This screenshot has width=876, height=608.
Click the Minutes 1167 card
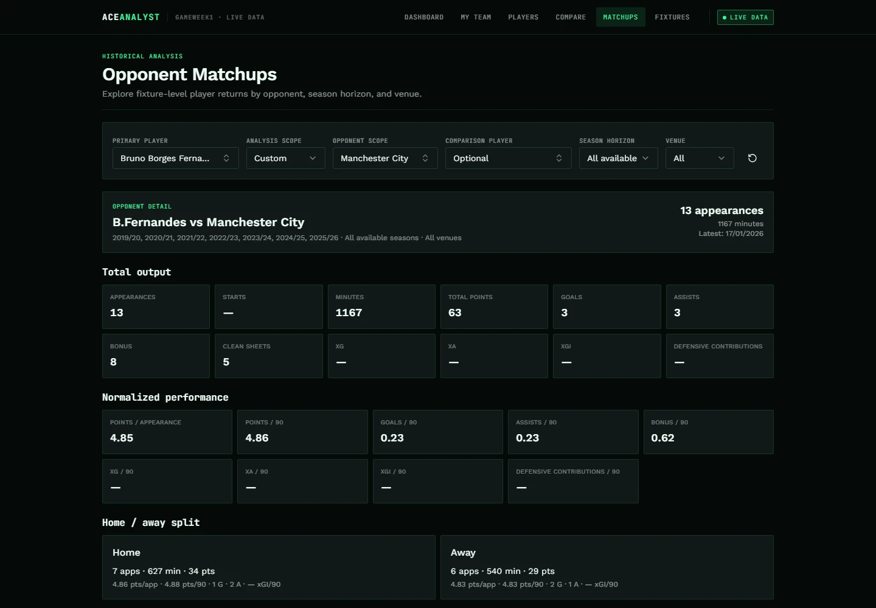(x=381, y=306)
